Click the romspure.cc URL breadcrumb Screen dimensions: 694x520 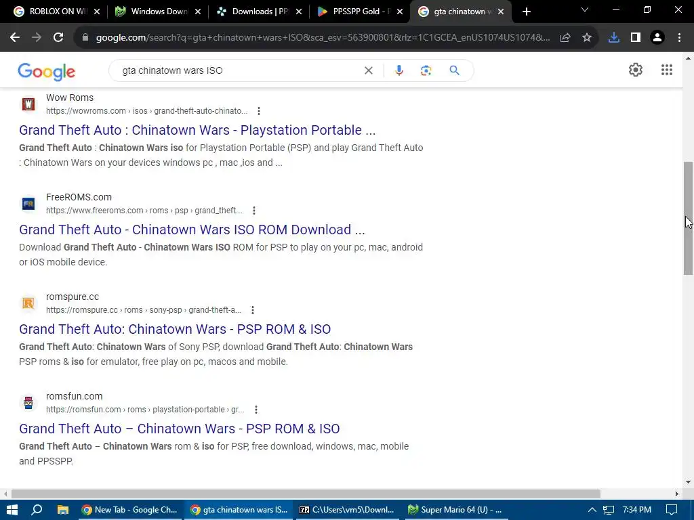pyautogui.click(x=144, y=310)
